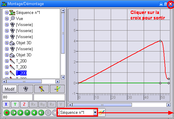
Task: Click the screwdriver tool button beside Modif
Action: [41, 89]
